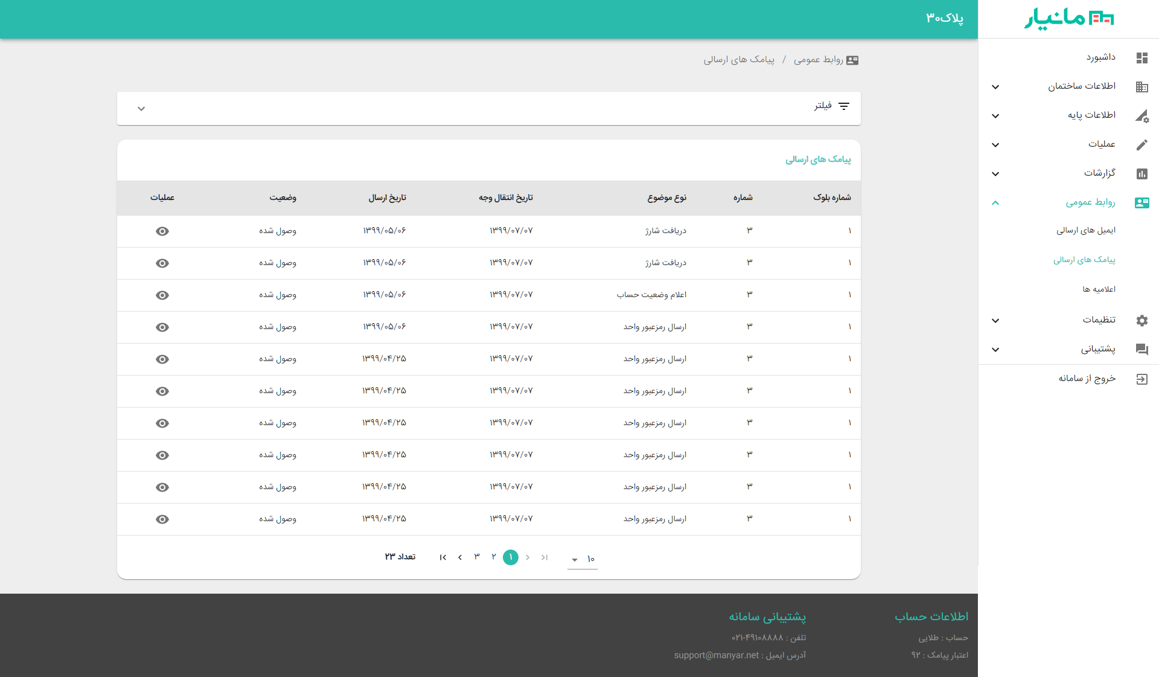View details of first message row

(162, 231)
